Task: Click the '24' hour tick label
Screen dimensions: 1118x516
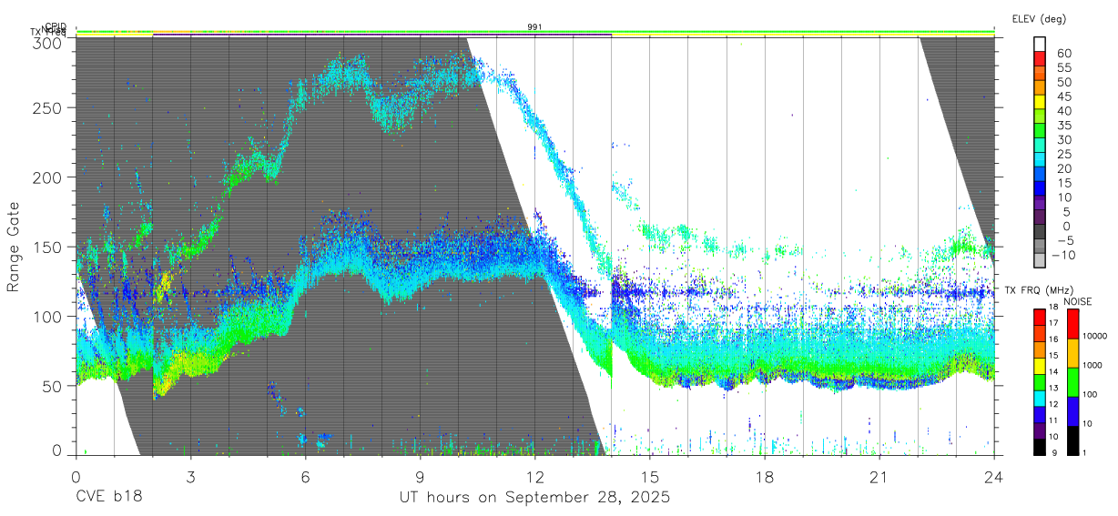Action: pos(993,477)
